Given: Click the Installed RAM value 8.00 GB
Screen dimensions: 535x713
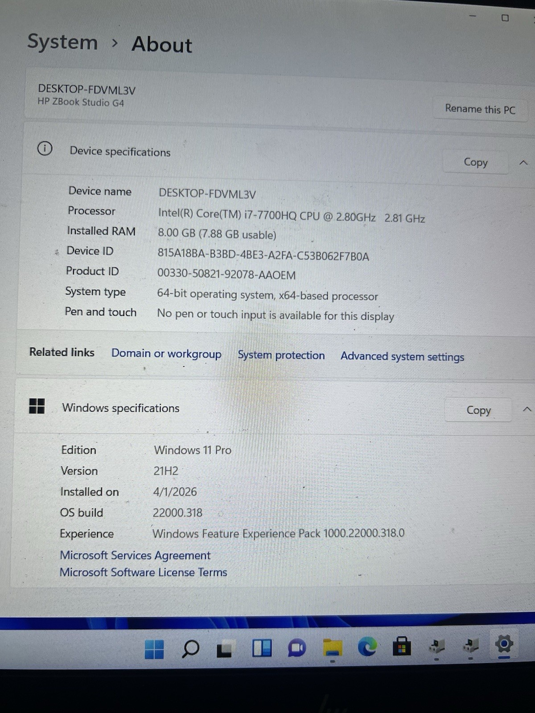Looking at the screenshot, I should tap(217, 234).
